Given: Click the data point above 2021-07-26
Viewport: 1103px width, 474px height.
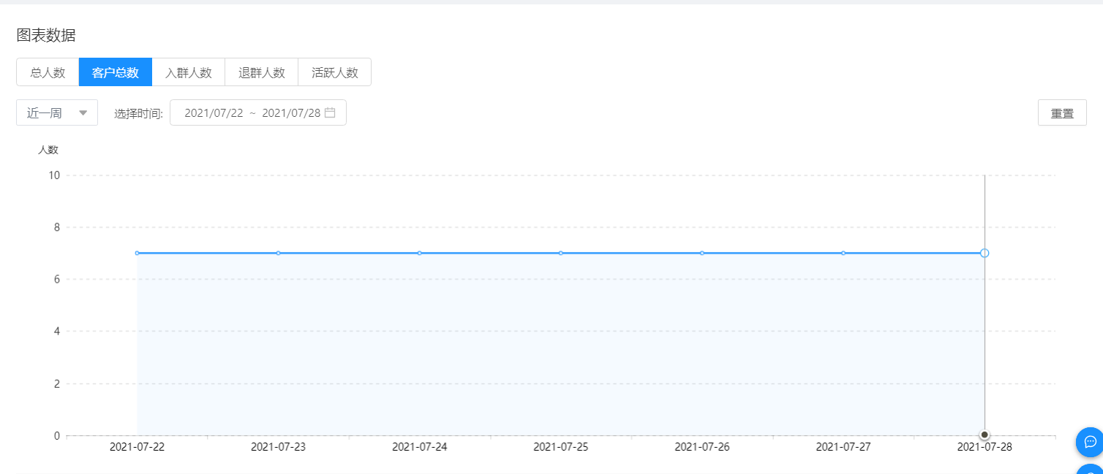Looking at the screenshot, I should [702, 253].
